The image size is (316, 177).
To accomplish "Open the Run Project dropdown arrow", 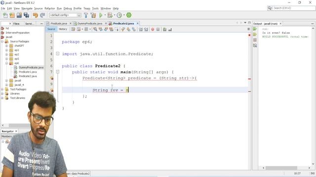I will 105,15.
